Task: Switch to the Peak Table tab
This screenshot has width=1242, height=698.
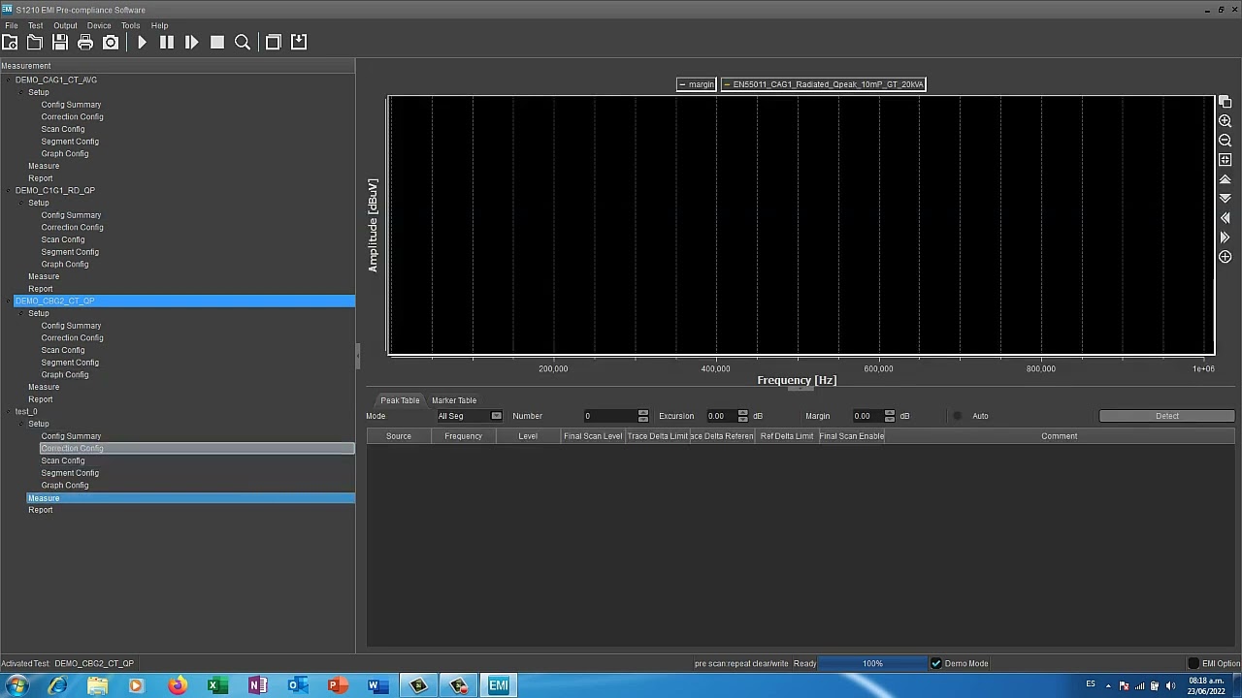Action: [x=400, y=400]
